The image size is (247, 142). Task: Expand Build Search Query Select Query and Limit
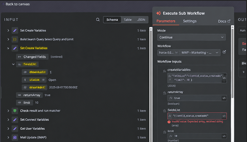pyautogui.click(x=8, y=39)
